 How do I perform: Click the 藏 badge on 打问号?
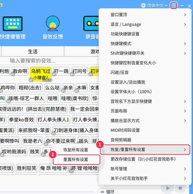click(72, 74)
